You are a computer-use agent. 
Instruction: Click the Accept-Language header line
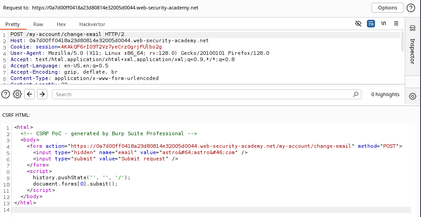[x=59, y=66]
